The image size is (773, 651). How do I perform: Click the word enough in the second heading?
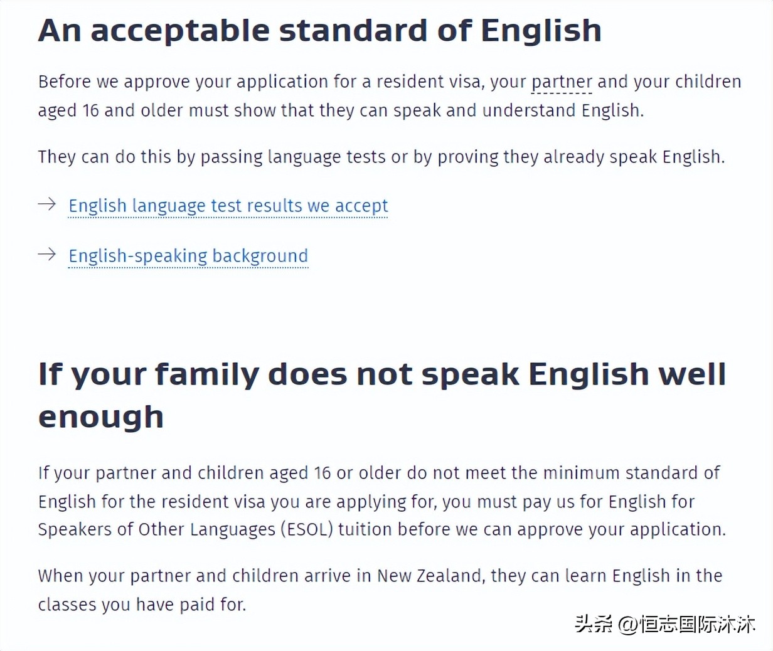101,417
